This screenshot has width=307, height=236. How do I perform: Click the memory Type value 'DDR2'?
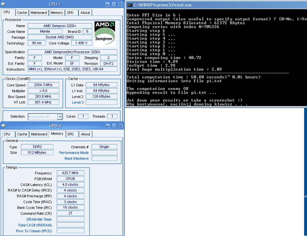(x=37, y=147)
